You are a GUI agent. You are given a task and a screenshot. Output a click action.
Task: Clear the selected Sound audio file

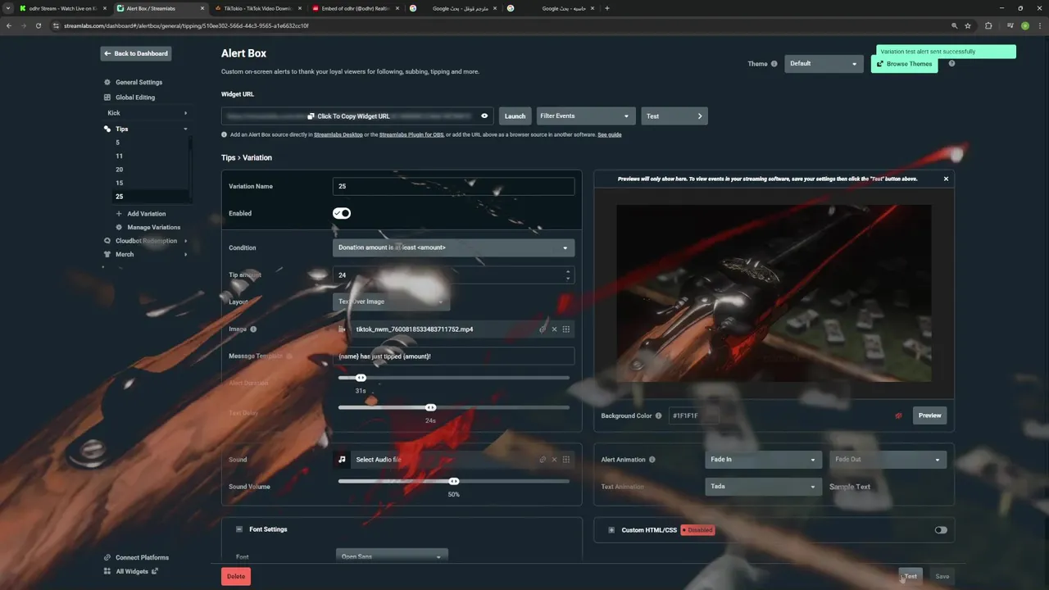pyautogui.click(x=554, y=460)
